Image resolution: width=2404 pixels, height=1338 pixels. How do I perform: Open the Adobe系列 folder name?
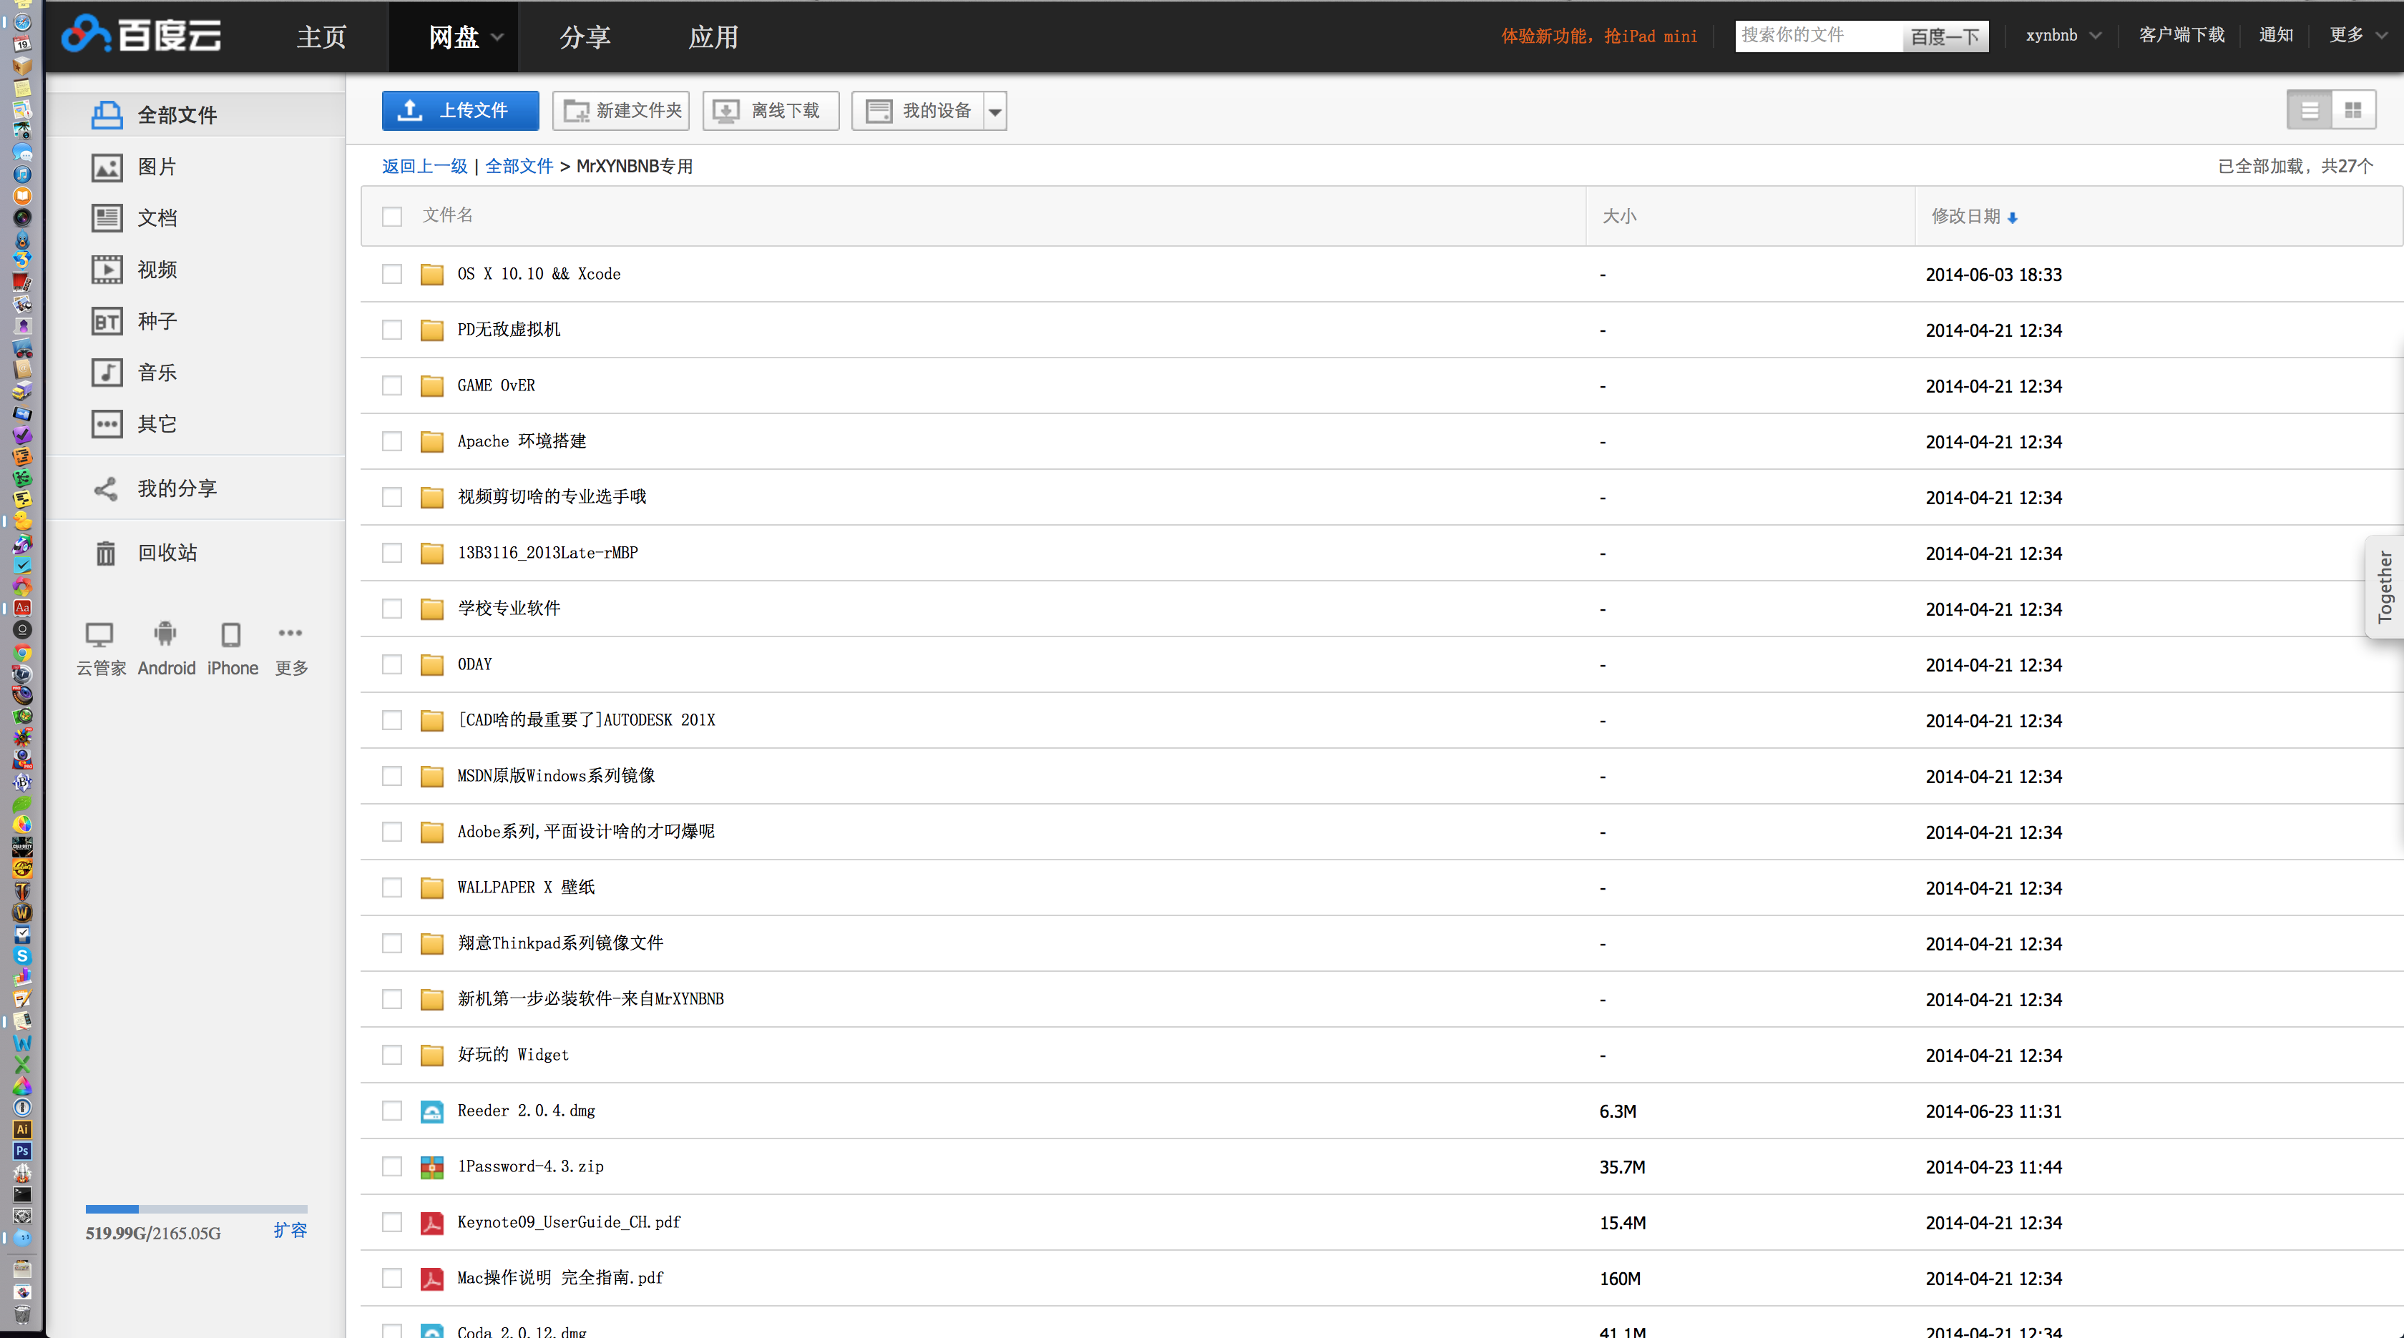pyautogui.click(x=585, y=832)
